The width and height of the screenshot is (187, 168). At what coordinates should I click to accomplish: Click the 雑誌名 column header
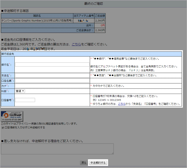tap(37, 16)
